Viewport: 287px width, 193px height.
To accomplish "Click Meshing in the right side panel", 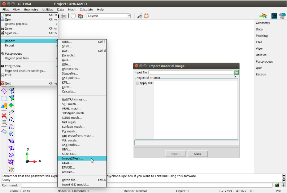I will pyautogui.click(x=262, y=36).
